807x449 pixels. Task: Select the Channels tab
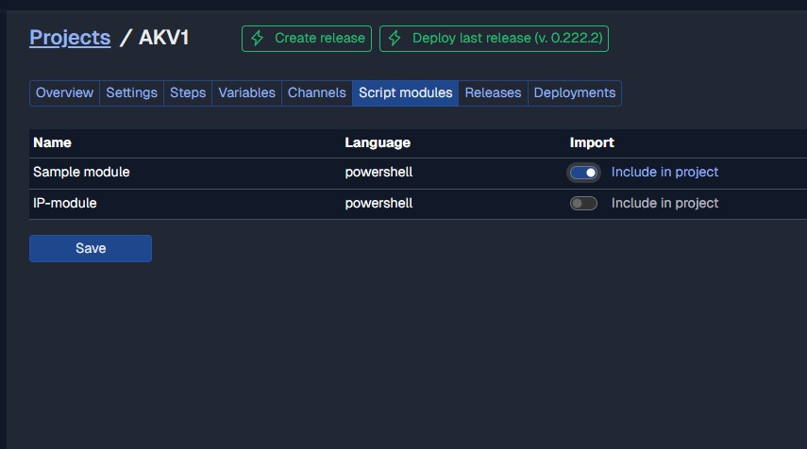click(317, 93)
